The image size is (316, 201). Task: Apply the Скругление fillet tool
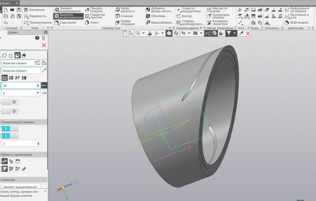point(65,23)
